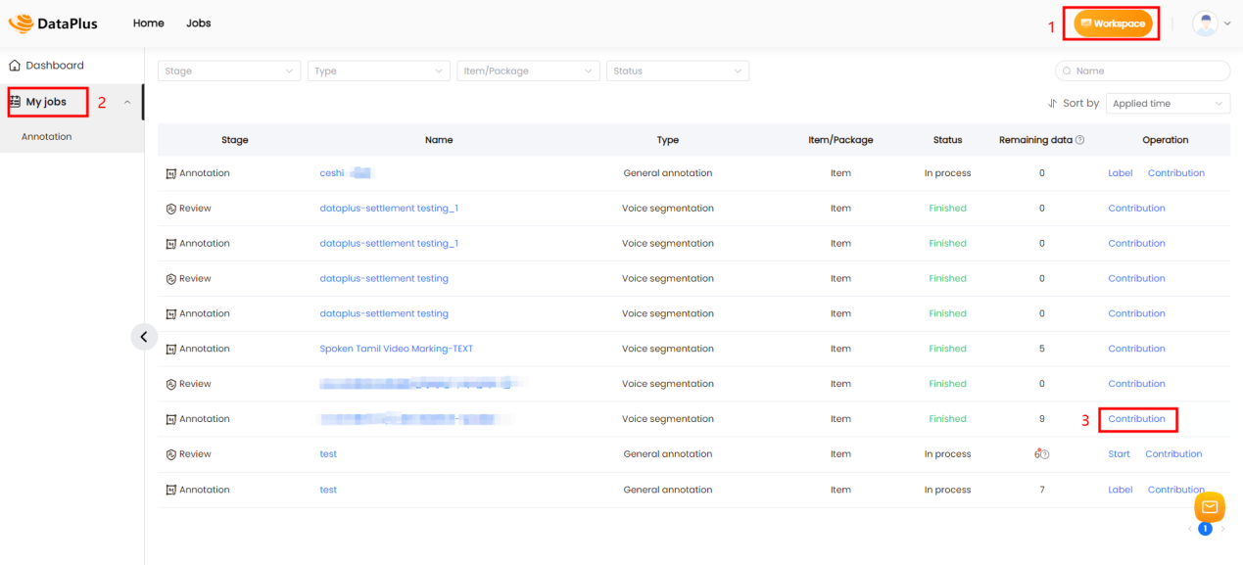1243x565 pixels.
Task: Click the previous page arrow
Action: tap(1190, 529)
